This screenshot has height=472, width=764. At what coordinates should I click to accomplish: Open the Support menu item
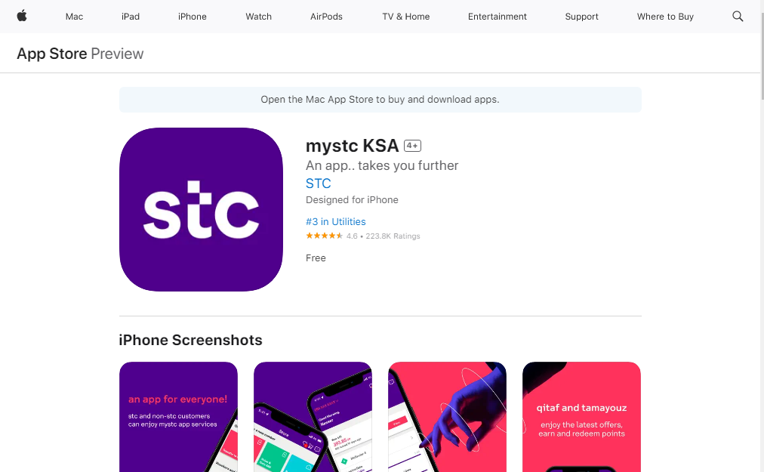pyautogui.click(x=581, y=17)
